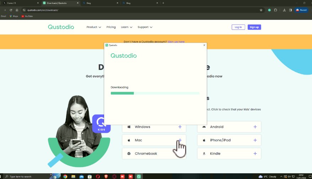The image size is (312, 179).
Task: Open the volume control in tray
Action: pyautogui.click(x=289, y=177)
